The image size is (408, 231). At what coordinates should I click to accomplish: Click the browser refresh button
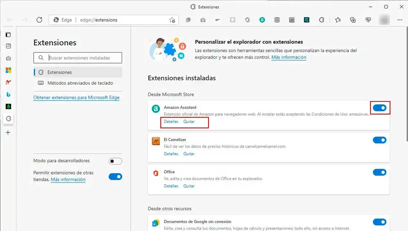pos(39,20)
